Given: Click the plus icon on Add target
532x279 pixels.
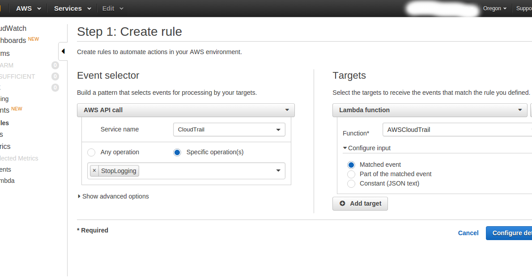Looking at the screenshot, I should pos(342,203).
